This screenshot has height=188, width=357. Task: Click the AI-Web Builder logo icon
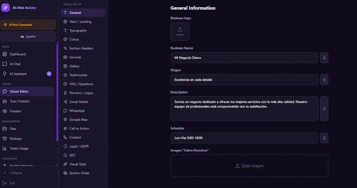pos(5,8)
